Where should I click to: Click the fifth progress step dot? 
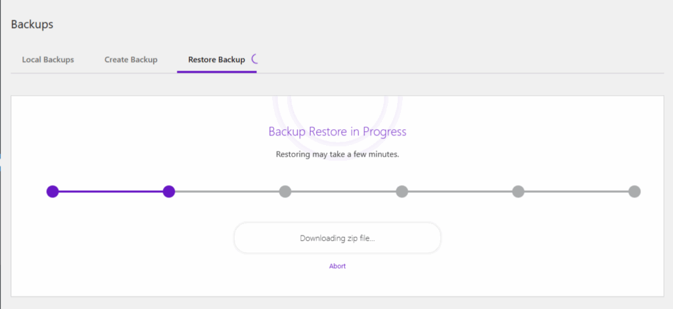[518, 192]
